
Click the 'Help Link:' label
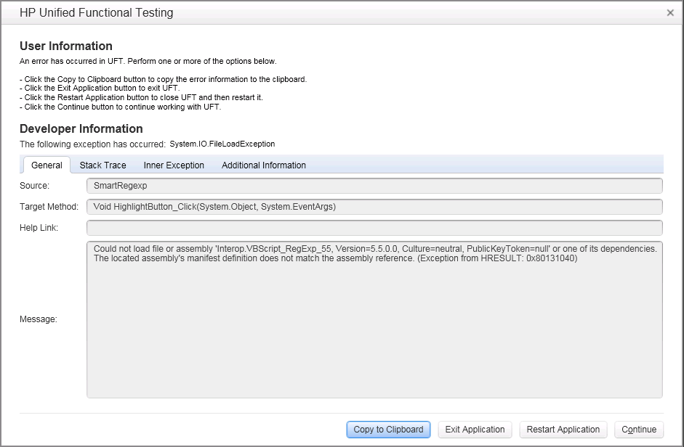pyautogui.click(x=40, y=228)
